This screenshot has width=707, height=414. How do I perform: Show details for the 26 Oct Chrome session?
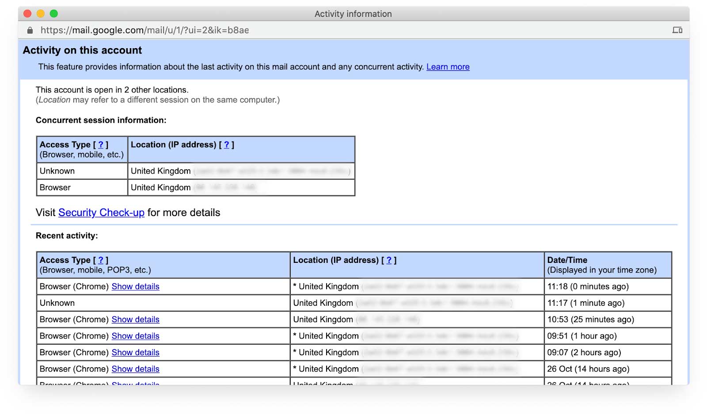[135, 369]
